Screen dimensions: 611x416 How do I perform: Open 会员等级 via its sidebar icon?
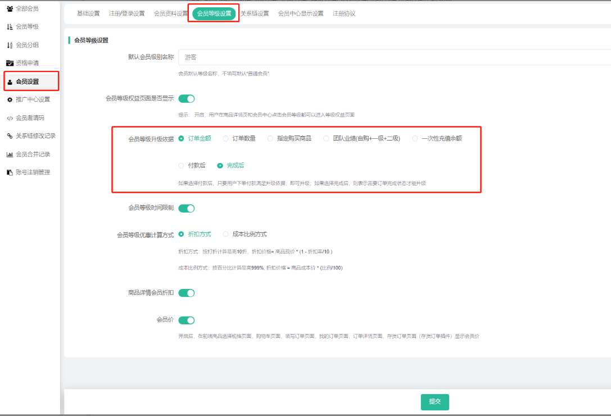pos(10,27)
